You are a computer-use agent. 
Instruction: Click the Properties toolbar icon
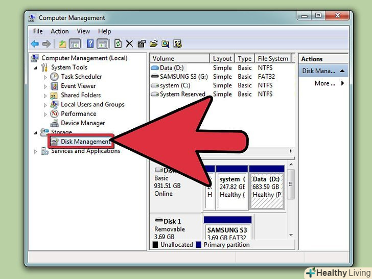pyautogui.click(x=142, y=44)
